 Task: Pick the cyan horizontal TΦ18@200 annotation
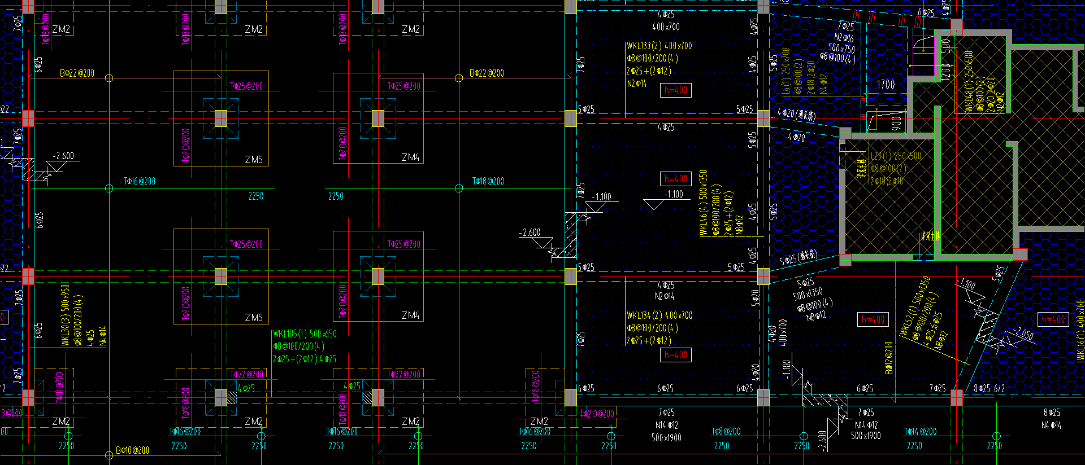click(488, 181)
